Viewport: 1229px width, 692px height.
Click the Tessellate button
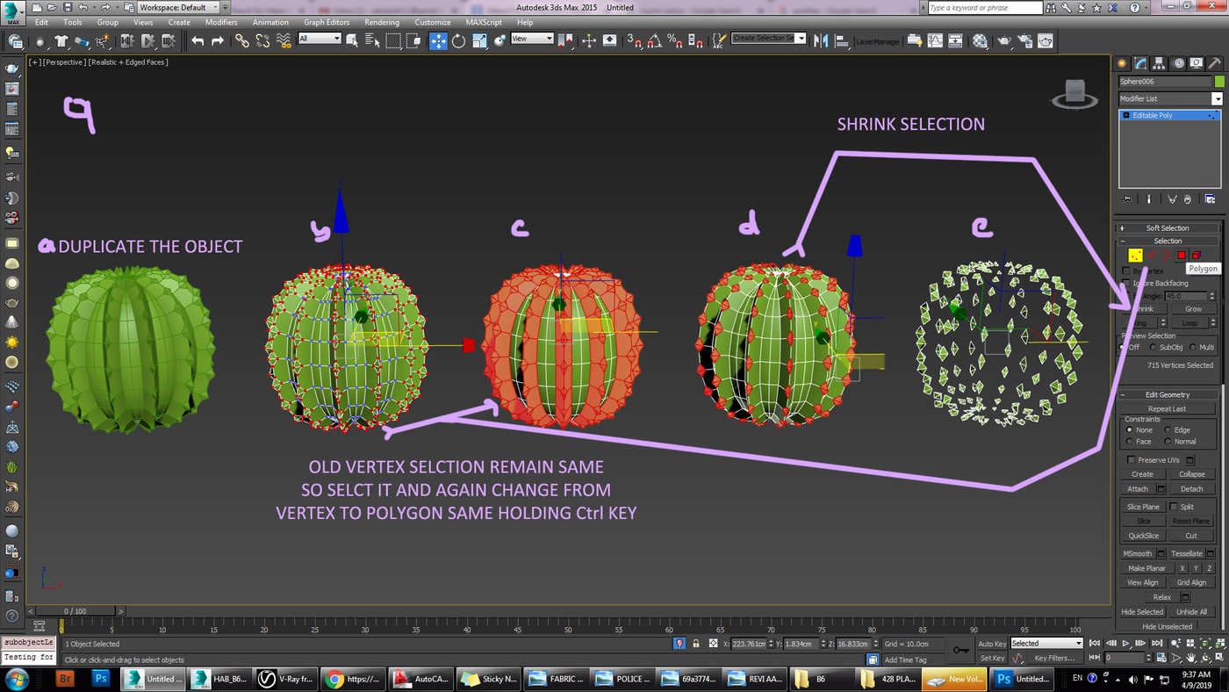click(1187, 554)
